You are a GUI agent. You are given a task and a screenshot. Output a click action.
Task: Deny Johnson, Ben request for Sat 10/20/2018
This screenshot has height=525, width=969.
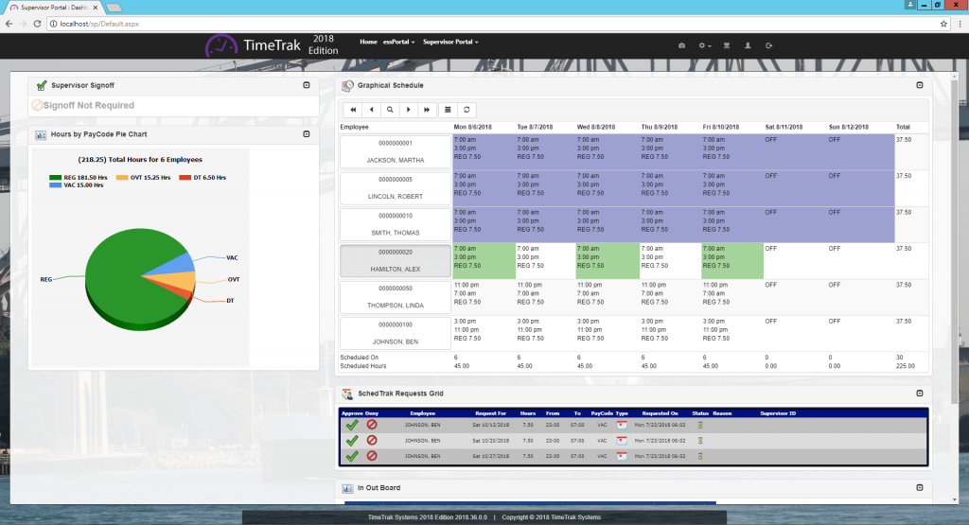[371, 441]
